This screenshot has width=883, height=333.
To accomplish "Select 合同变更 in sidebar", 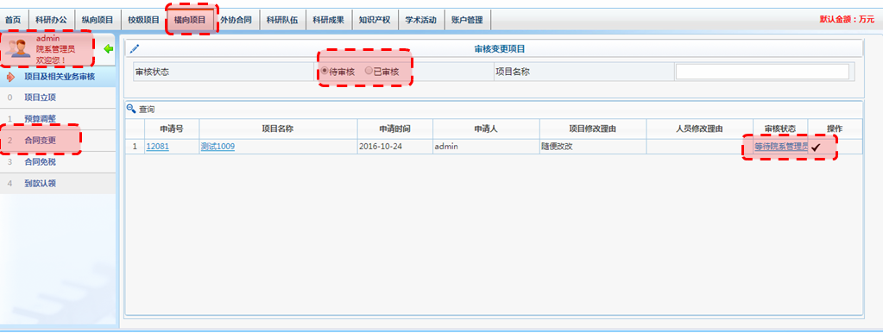I will [x=40, y=141].
